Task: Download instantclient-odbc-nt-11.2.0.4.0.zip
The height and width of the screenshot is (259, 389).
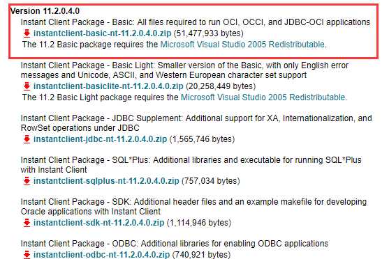Action: 101,255
